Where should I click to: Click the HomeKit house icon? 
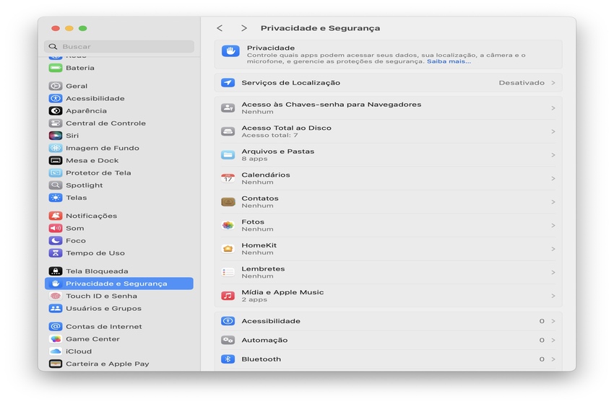tap(228, 249)
